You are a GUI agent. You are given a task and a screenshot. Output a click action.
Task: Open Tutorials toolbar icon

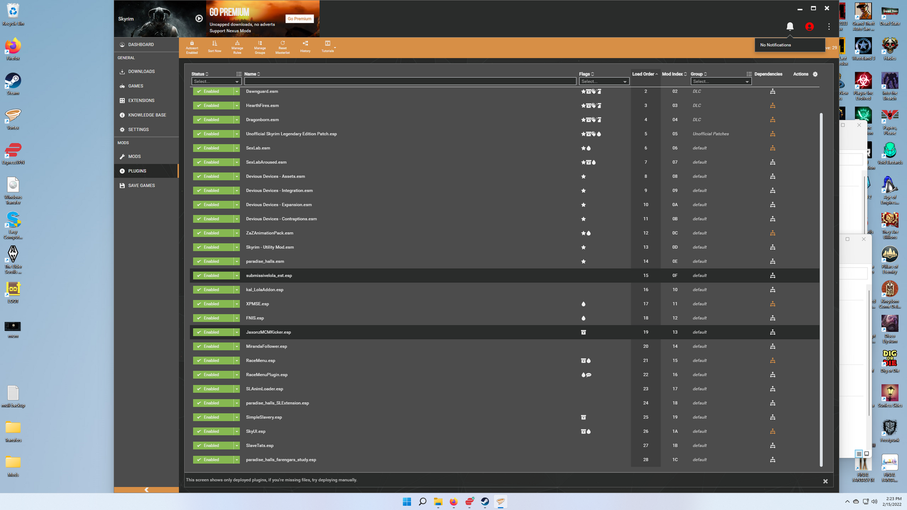click(328, 43)
